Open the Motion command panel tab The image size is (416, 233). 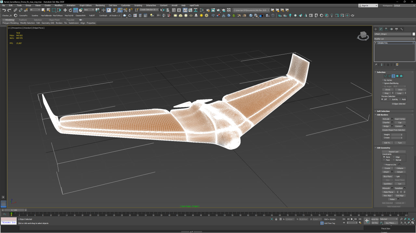(x=391, y=29)
